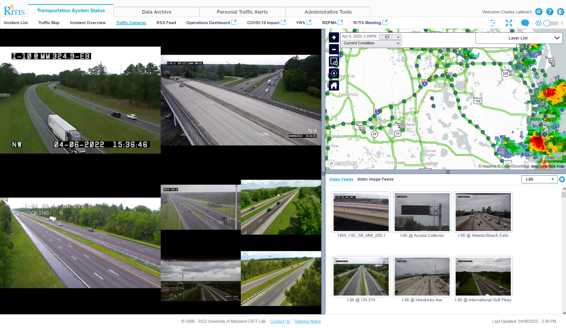Open the map zoom-to-area tool
The height and width of the screenshot is (328, 566).
[x=334, y=62]
